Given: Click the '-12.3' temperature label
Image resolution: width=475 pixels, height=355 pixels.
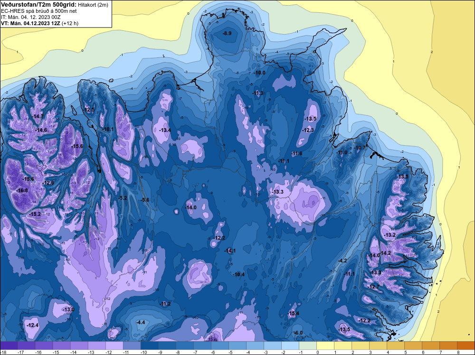Looking at the screenshot, I should click(308, 130).
